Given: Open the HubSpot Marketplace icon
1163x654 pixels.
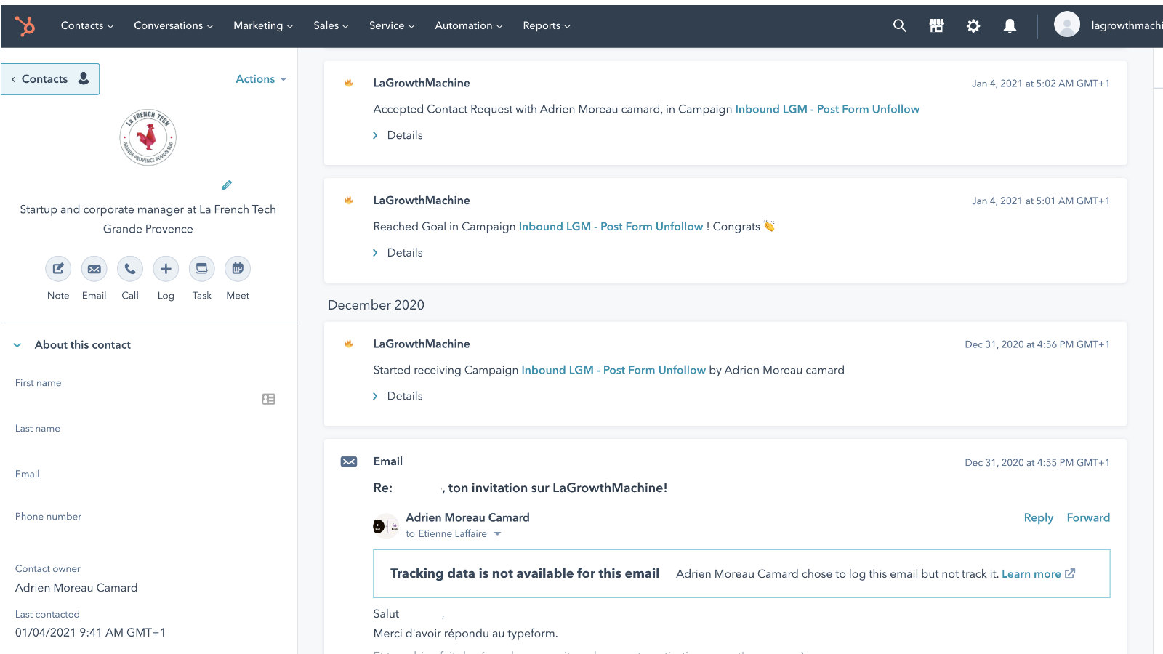Looking at the screenshot, I should tap(936, 25).
